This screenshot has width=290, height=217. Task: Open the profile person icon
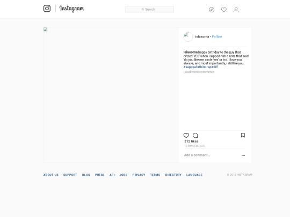pyautogui.click(x=236, y=10)
